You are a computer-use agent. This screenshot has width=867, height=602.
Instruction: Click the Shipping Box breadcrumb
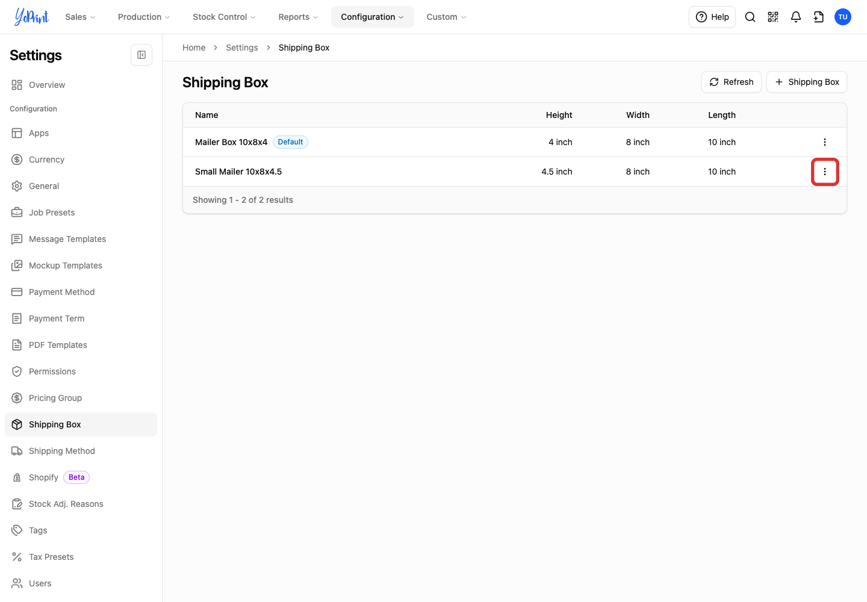[304, 48]
